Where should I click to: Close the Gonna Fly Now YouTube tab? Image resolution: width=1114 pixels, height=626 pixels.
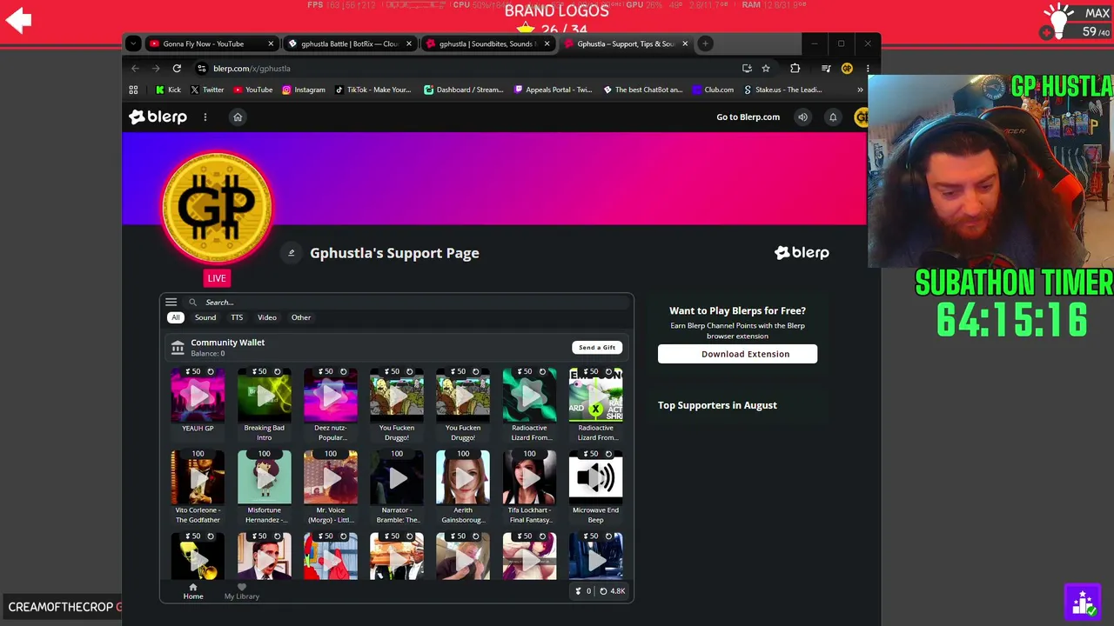click(x=271, y=43)
